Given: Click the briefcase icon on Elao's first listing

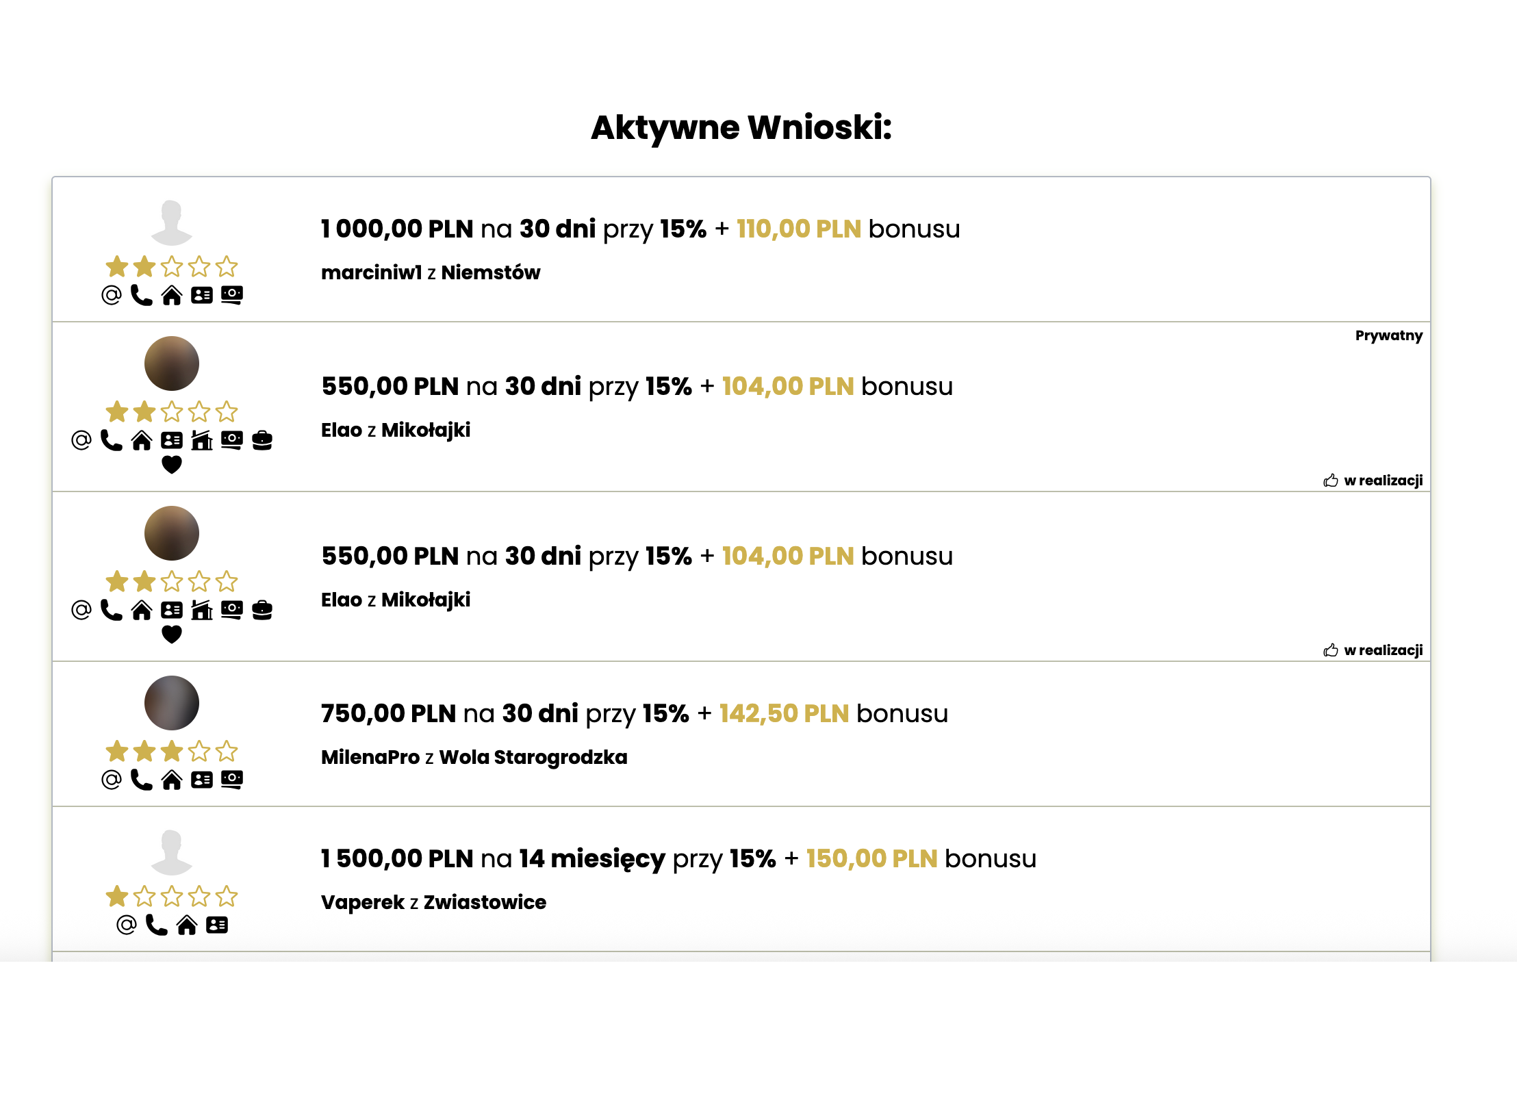Looking at the screenshot, I should (x=264, y=440).
